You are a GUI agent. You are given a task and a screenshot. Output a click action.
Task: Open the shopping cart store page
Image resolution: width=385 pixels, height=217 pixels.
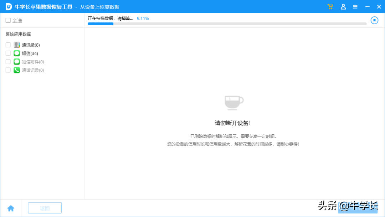click(330, 6)
